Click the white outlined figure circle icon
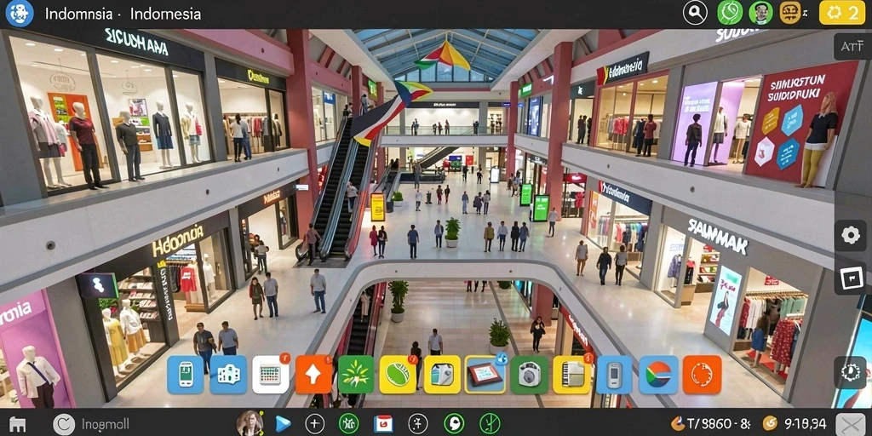 (x=417, y=424)
